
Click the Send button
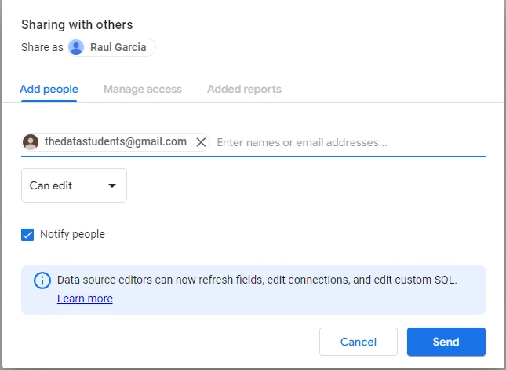pos(446,342)
